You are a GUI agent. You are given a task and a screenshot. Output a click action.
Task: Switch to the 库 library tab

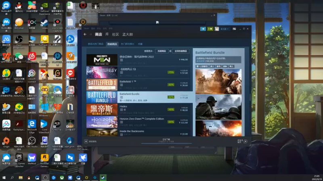(107, 35)
